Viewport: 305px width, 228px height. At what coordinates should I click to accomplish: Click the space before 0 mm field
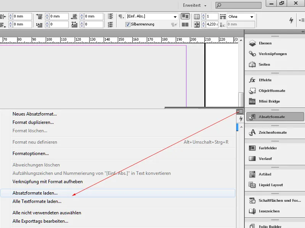59,16
